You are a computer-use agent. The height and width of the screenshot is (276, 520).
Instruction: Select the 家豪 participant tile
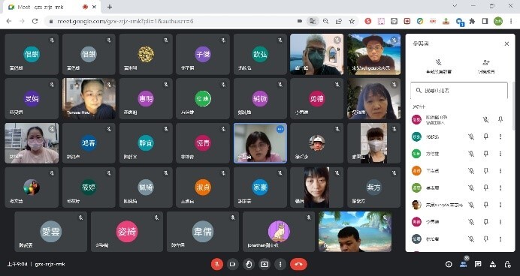(260, 187)
